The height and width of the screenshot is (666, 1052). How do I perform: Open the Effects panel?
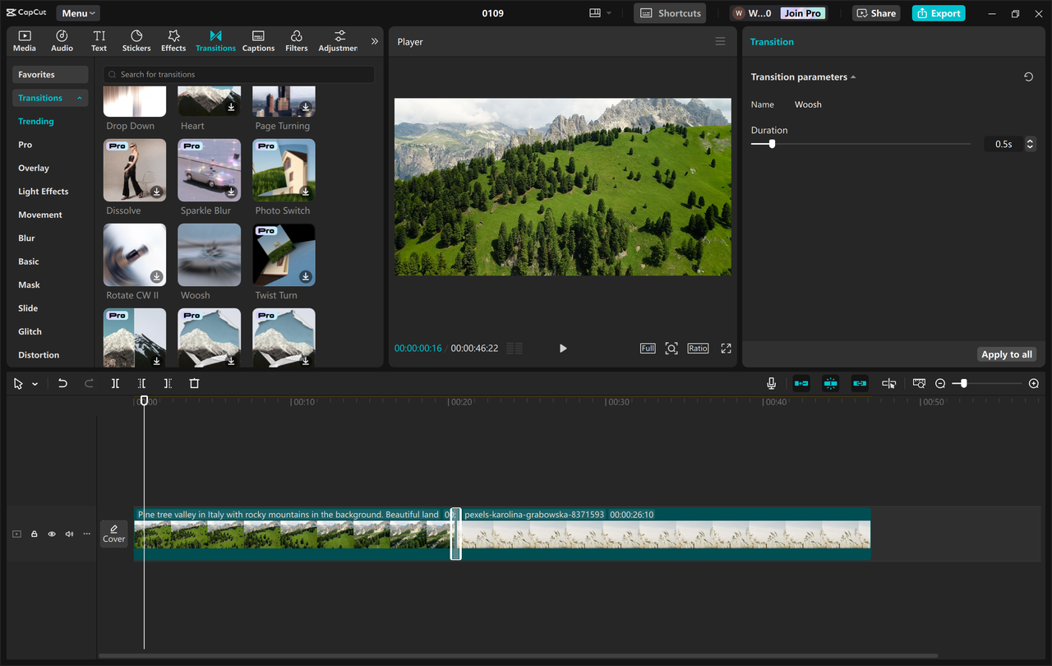pos(173,40)
